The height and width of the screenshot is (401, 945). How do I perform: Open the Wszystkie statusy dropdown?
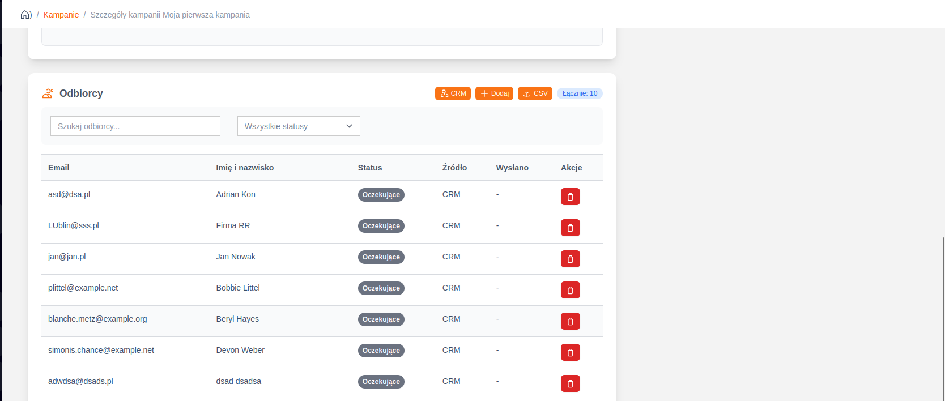pyautogui.click(x=299, y=126)
